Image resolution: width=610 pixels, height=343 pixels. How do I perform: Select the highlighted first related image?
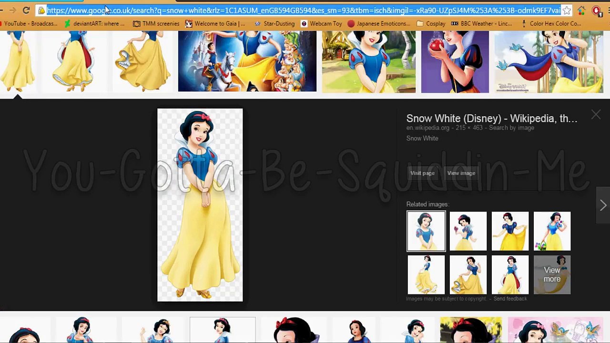point(426,231)
